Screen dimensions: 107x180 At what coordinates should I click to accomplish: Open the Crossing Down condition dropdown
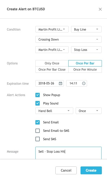coord(69,39)
